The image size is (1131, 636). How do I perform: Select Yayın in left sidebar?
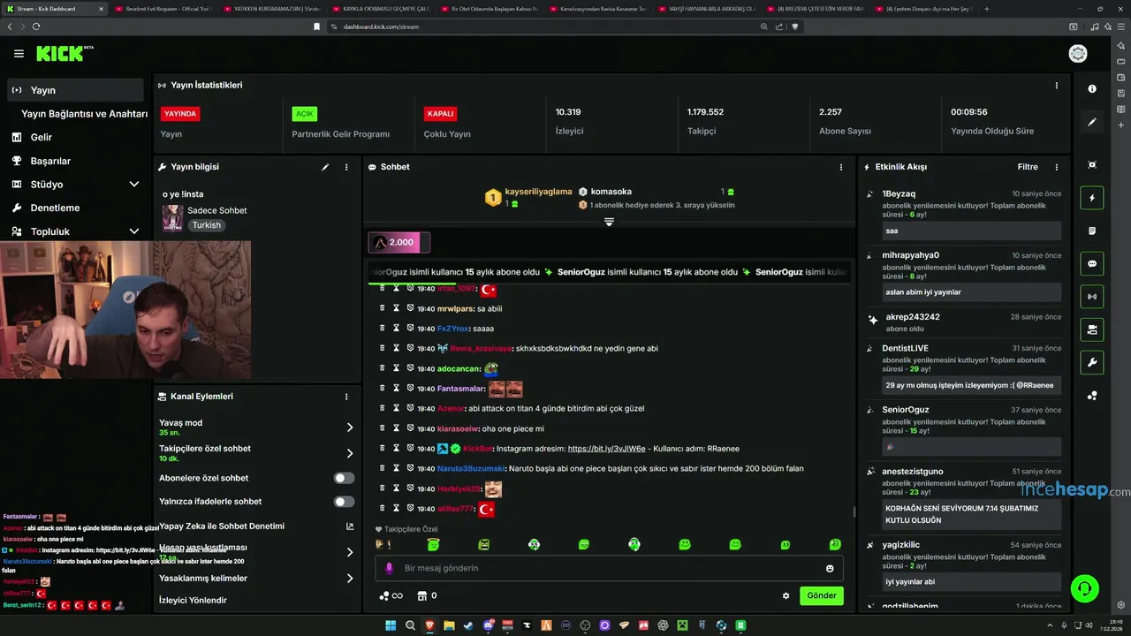[76, 90]
